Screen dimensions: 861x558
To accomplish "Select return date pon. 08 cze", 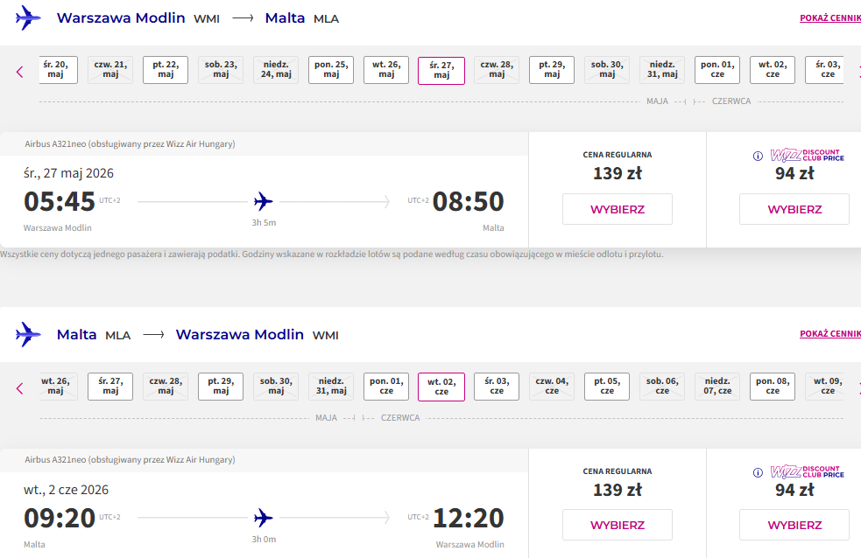I will click(x=772, y=387).
